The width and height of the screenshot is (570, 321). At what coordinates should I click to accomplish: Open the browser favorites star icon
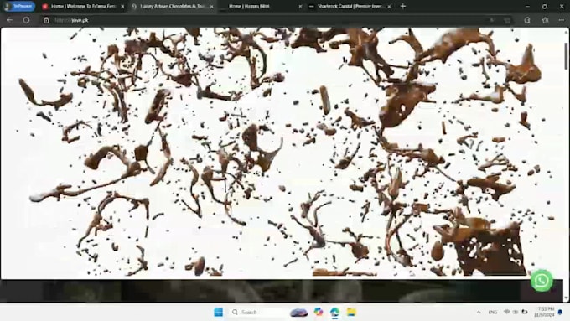click(545, 20)
